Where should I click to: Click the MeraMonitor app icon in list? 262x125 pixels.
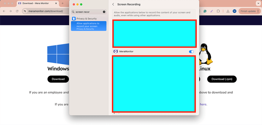coord(116,51)
